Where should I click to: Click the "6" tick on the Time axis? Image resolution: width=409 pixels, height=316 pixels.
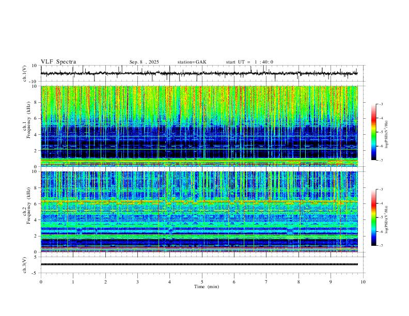coord(234,282)
